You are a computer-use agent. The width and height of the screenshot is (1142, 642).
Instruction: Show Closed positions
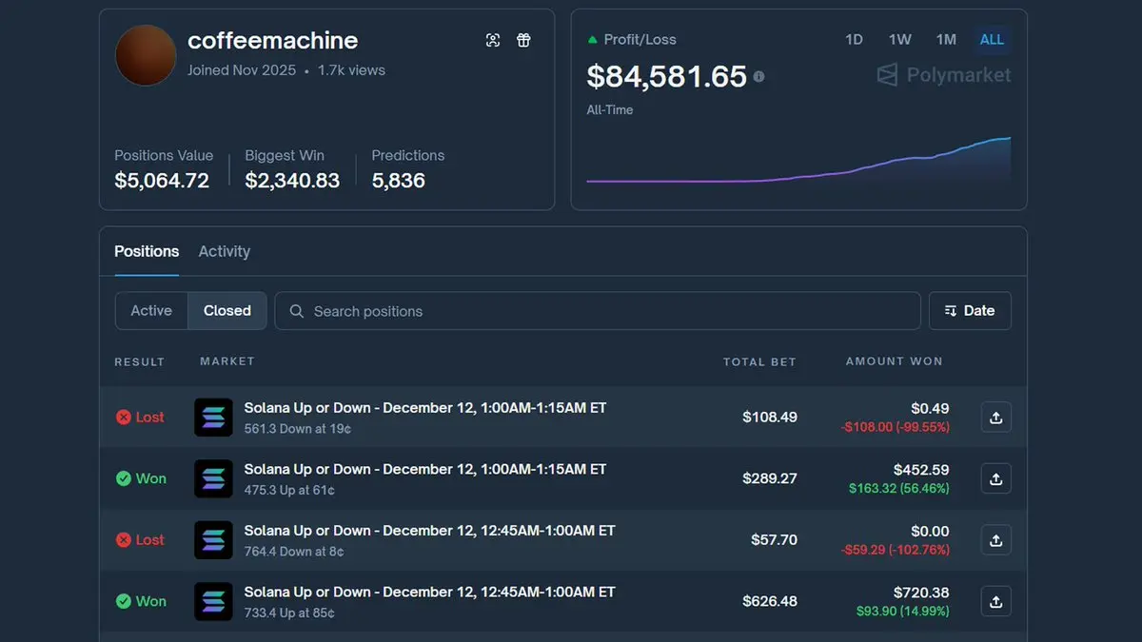pos(227,311)
